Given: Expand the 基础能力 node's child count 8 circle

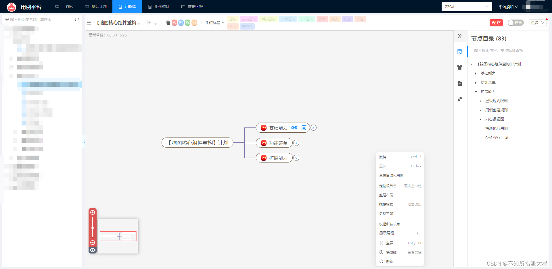Looking at the screenshot, I should [313, 128].
